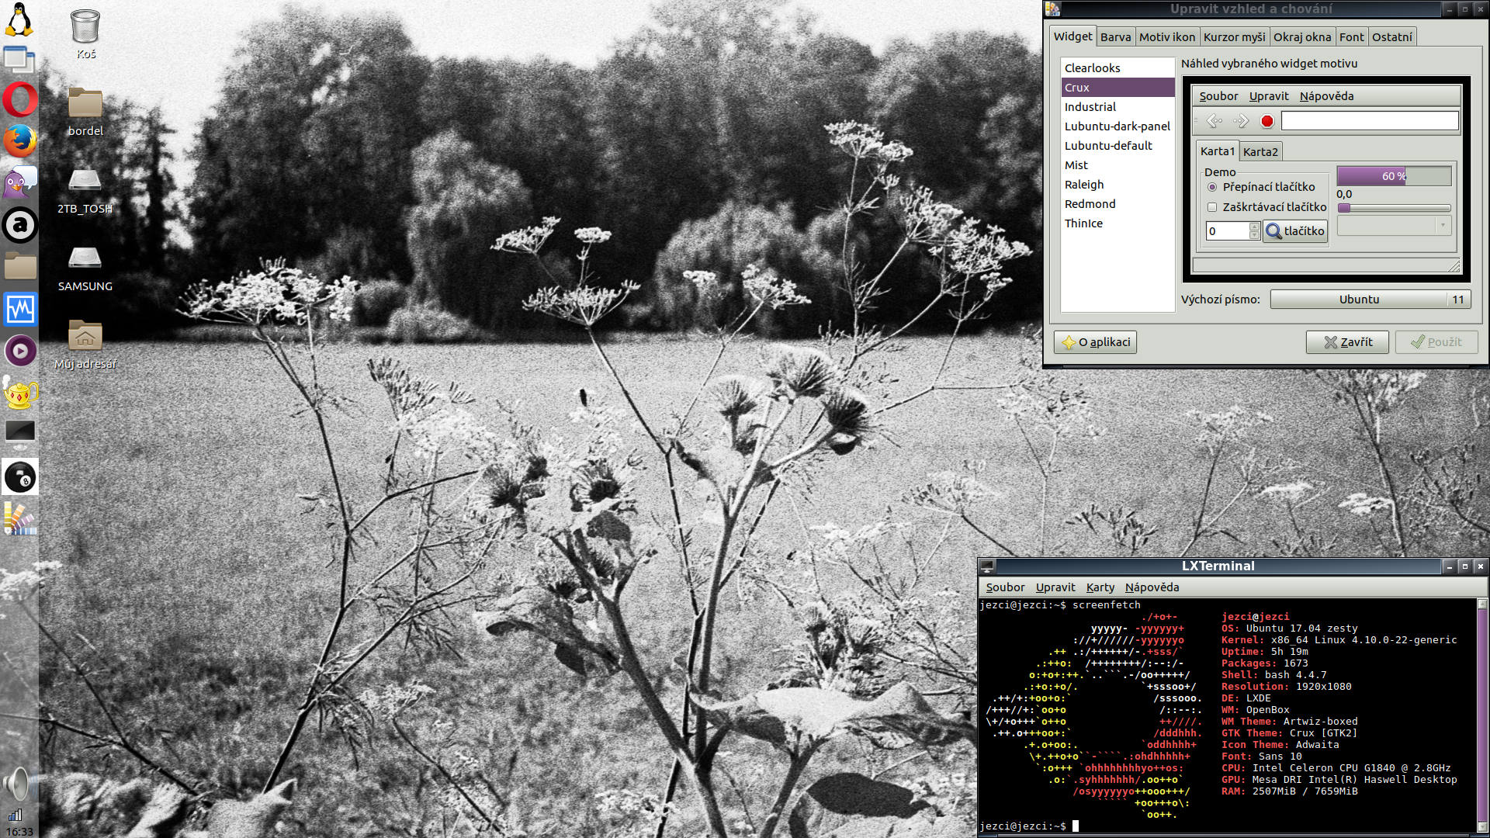The image size is (1490, 838).
Task: Select Karta1 tab in the preview
Action: click(x=1217, y=151)
